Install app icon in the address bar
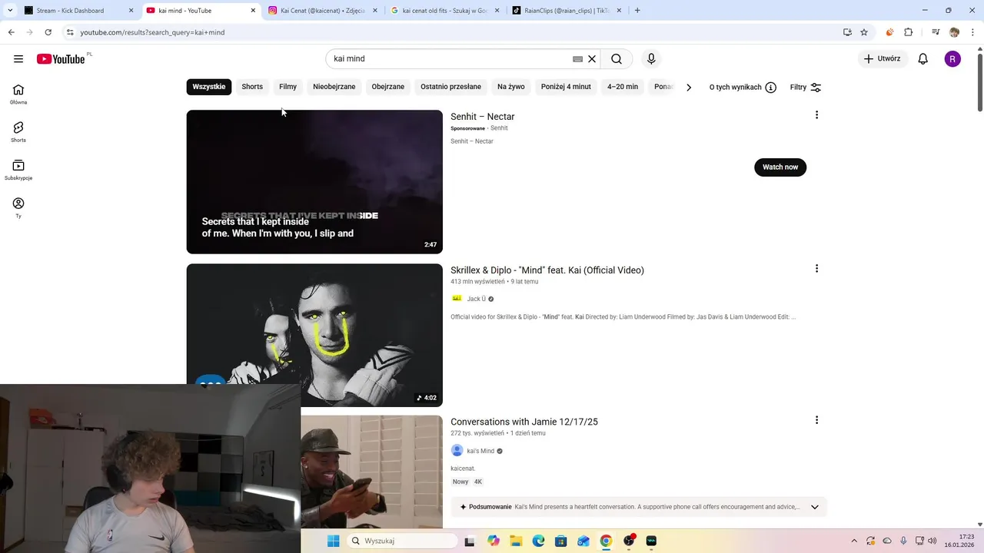 [847, 32]
